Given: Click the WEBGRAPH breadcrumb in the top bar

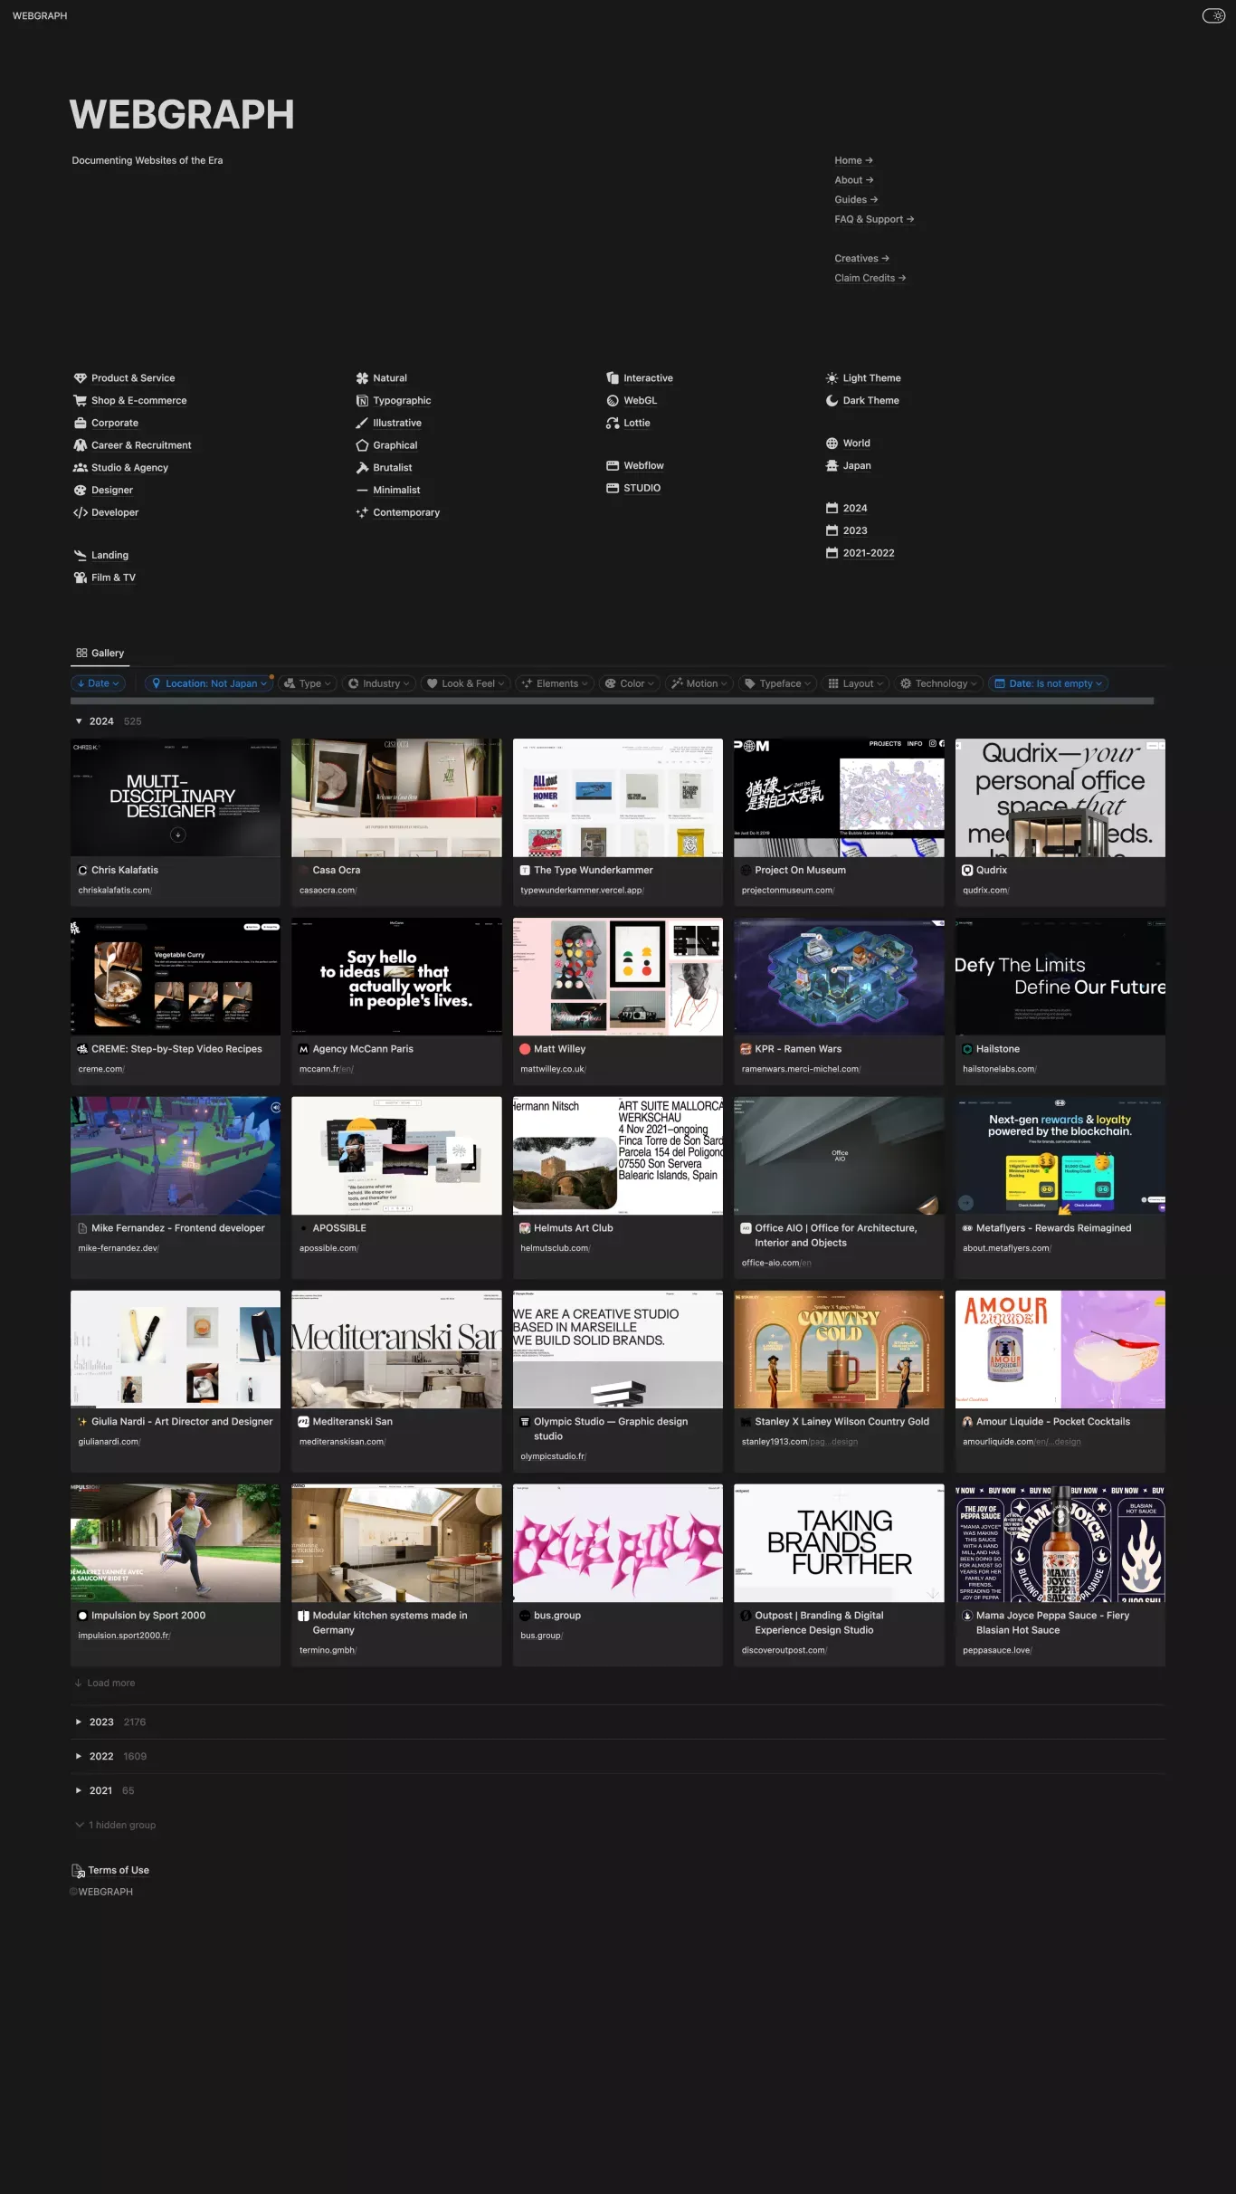Looking at the screenshot, I should [40, 15].
